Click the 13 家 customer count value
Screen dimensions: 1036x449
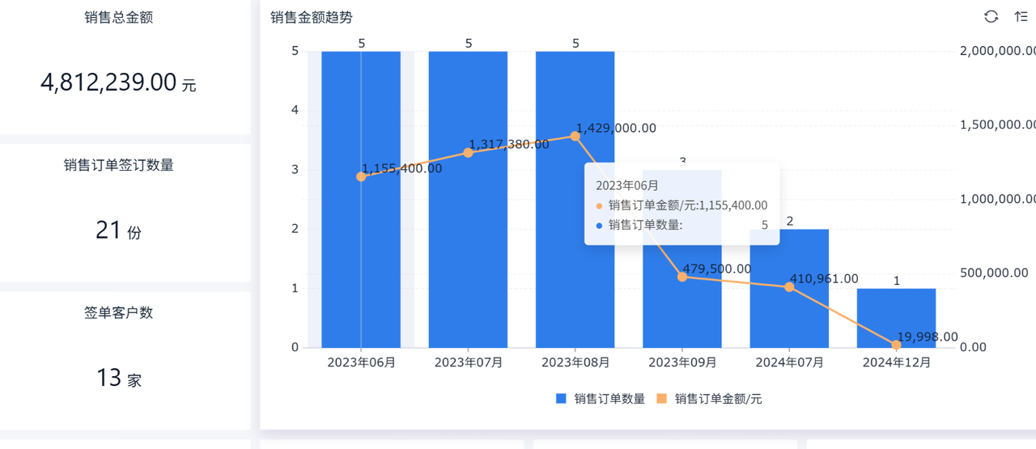tap(118, 378)
